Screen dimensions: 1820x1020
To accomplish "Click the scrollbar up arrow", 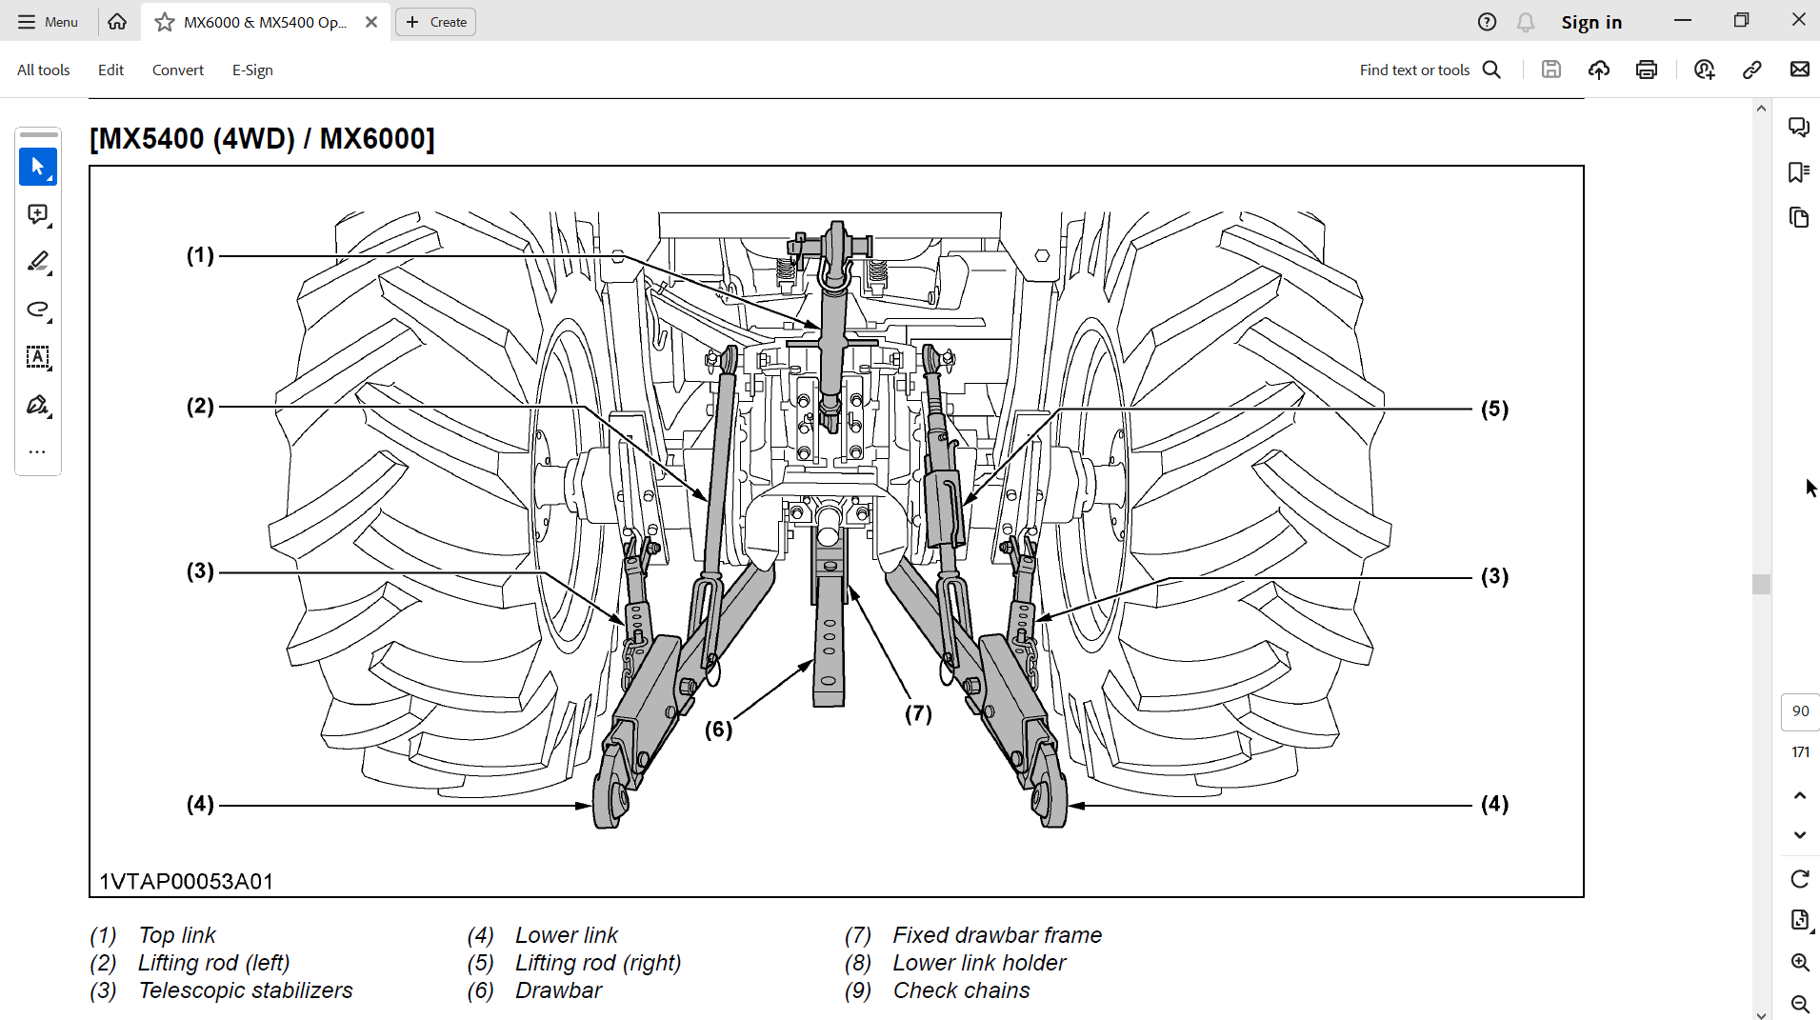I will pyautogui.click(x=1761, y=108).
